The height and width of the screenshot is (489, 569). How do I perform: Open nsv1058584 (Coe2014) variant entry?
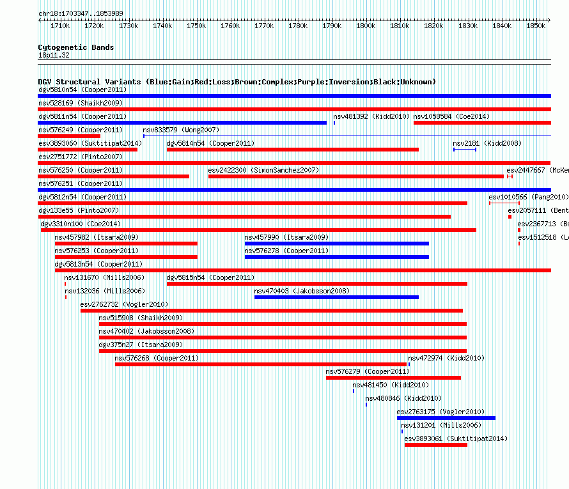coord(451,116)
